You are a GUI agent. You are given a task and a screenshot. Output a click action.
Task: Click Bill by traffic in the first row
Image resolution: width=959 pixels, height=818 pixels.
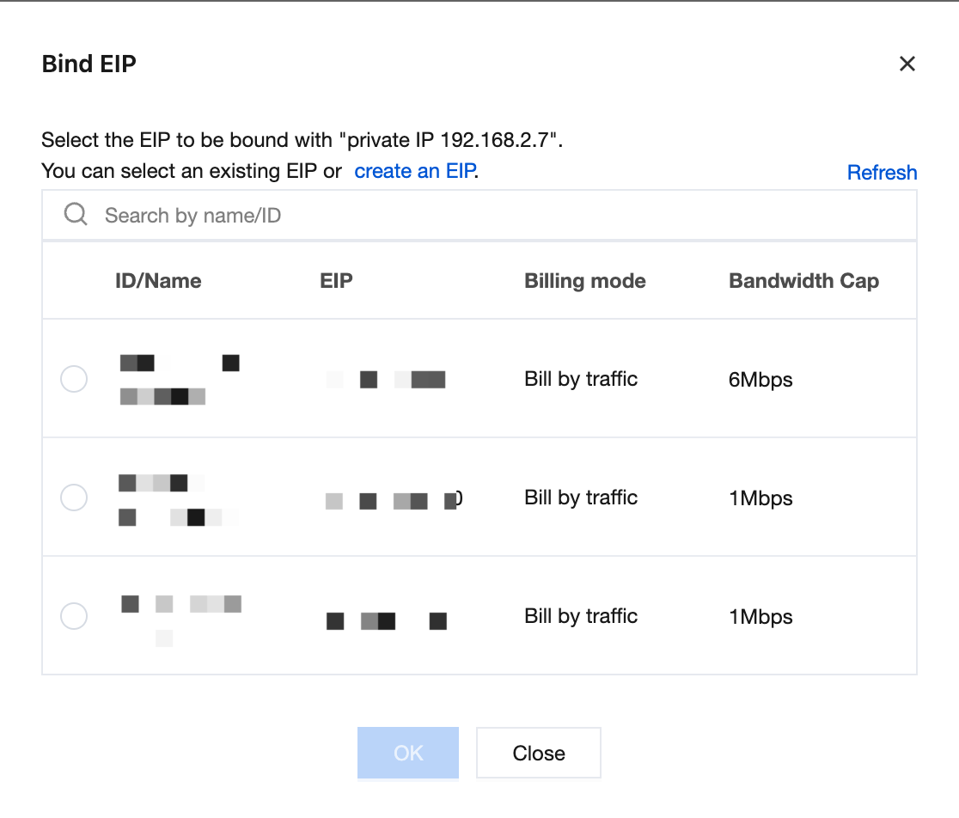point(581,379)
